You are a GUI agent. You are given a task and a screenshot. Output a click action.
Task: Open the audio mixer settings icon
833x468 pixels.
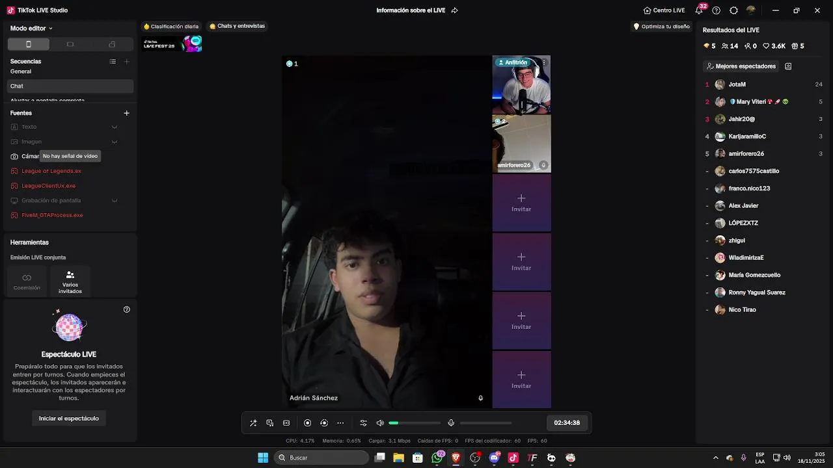click(364, 423)
